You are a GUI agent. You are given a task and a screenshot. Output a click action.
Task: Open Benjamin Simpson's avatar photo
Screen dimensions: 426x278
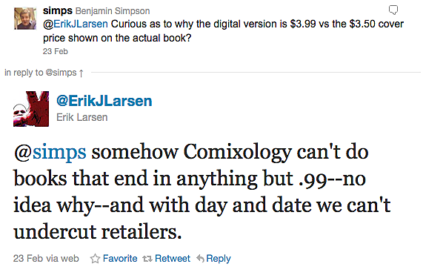[x=25, y=19]
